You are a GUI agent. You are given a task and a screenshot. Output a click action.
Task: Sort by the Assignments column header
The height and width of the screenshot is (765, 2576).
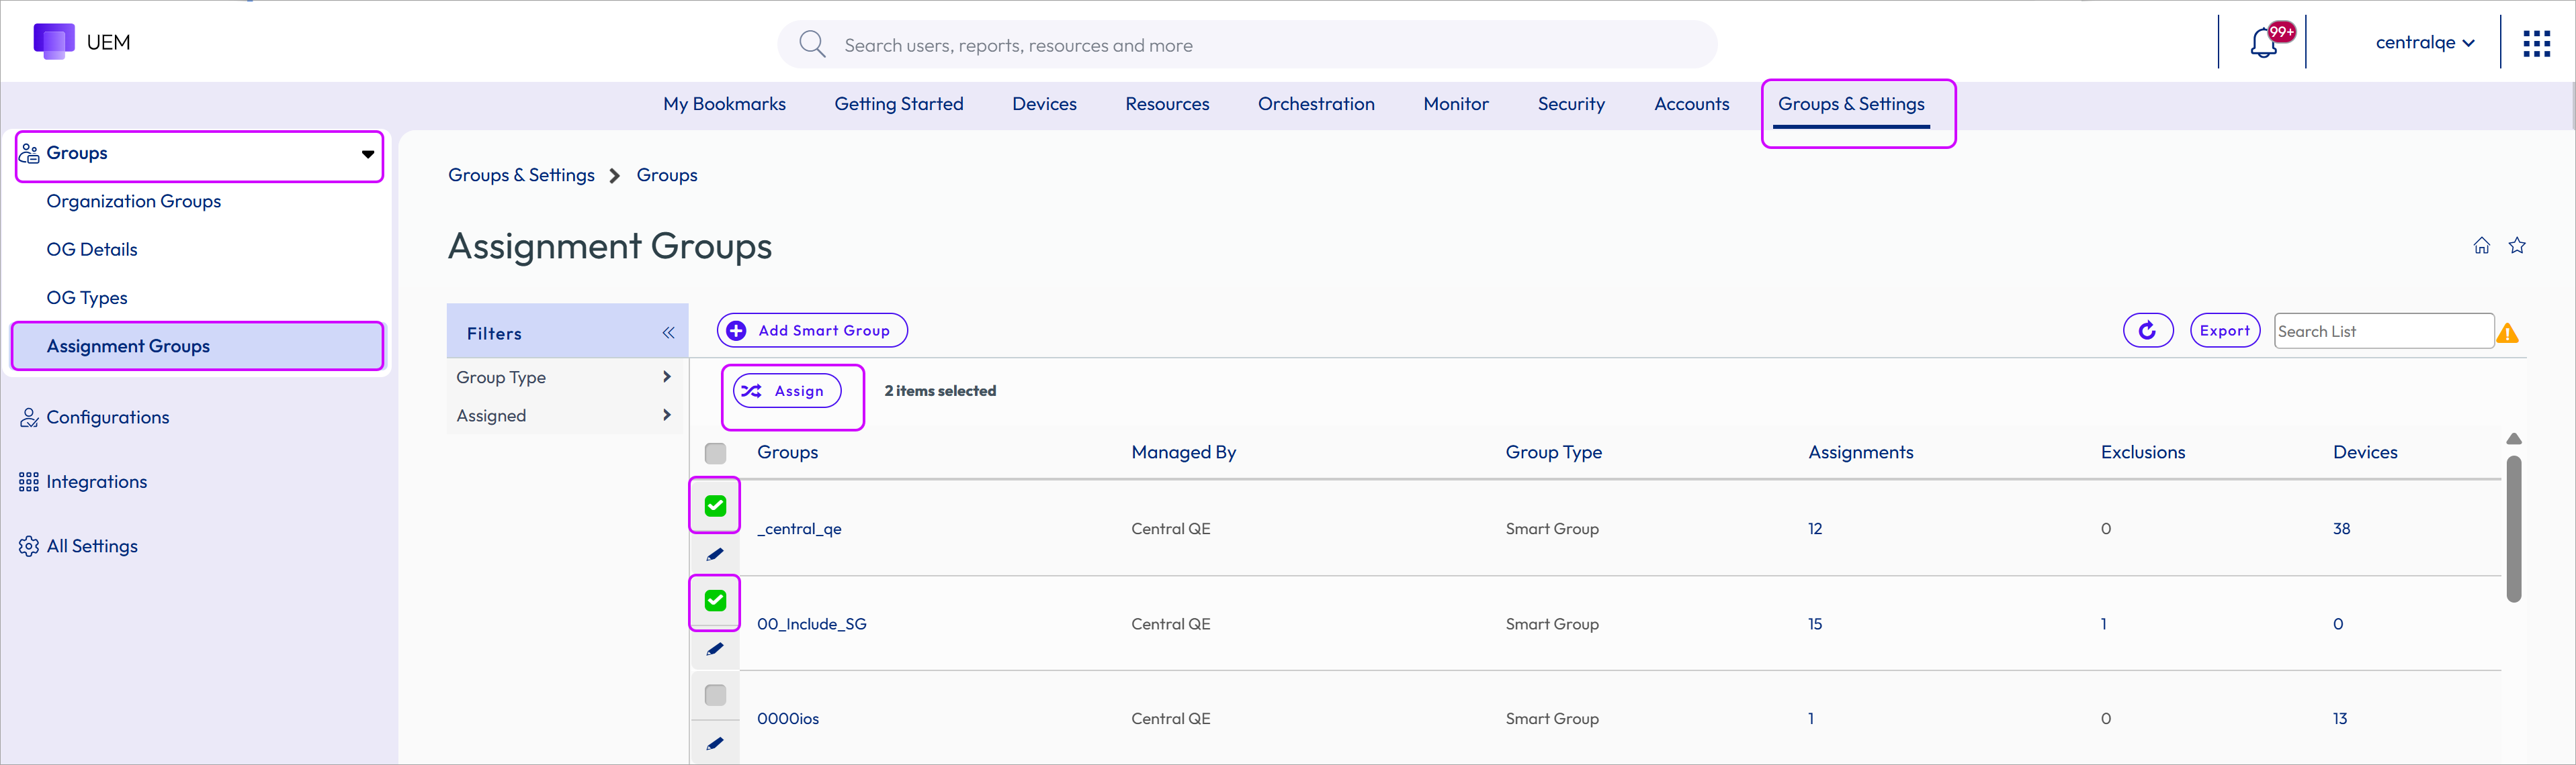1860,452
